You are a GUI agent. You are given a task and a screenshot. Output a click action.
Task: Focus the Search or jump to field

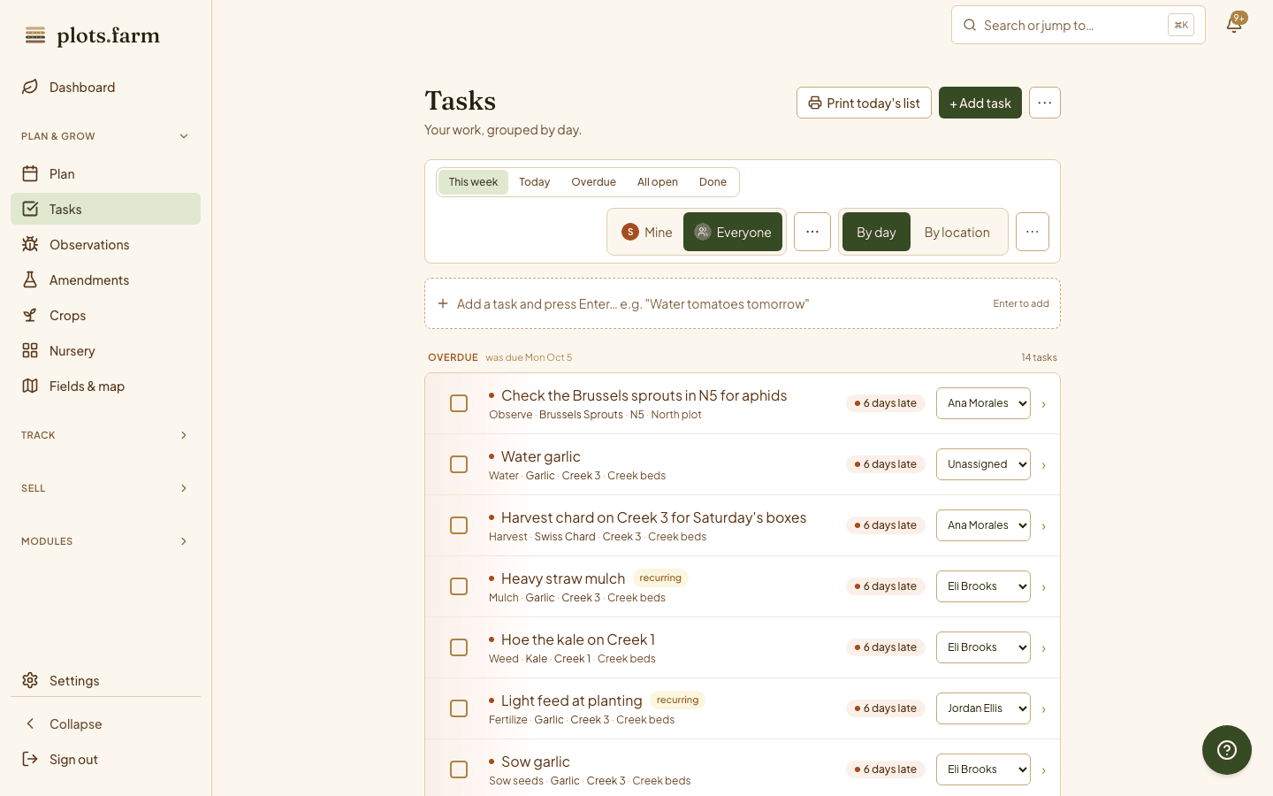coord(1079,25)
